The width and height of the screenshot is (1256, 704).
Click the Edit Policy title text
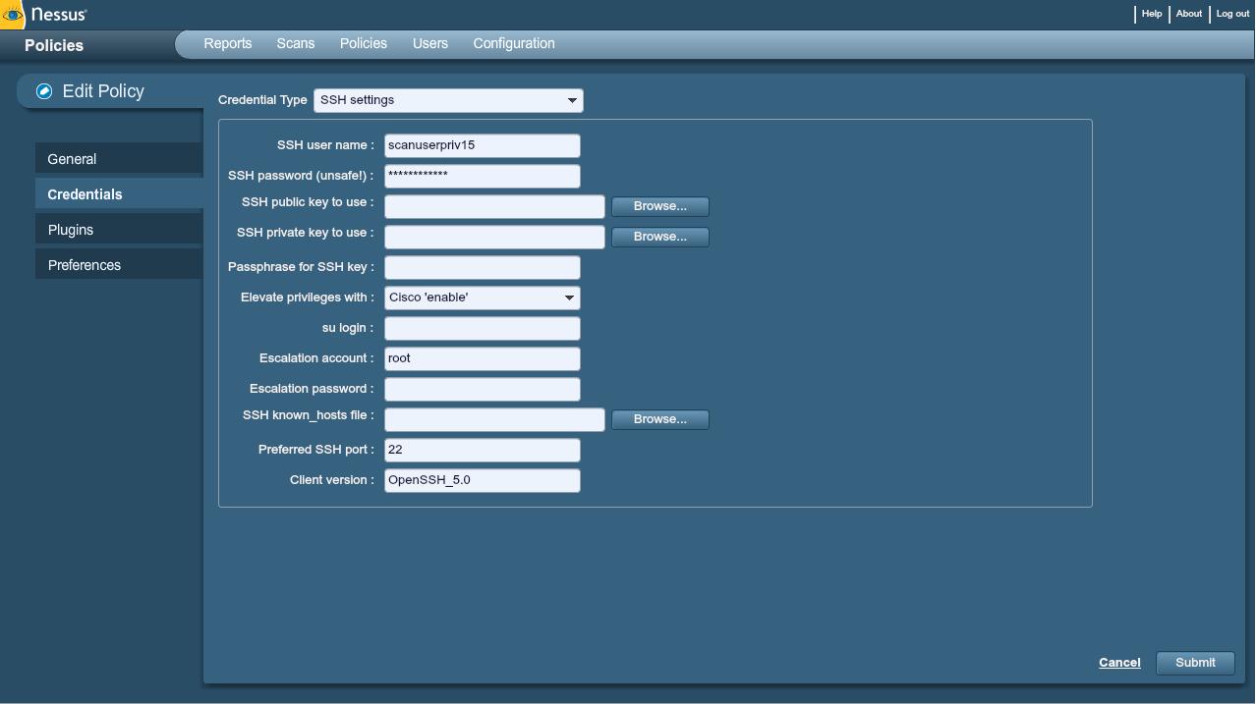103,91
